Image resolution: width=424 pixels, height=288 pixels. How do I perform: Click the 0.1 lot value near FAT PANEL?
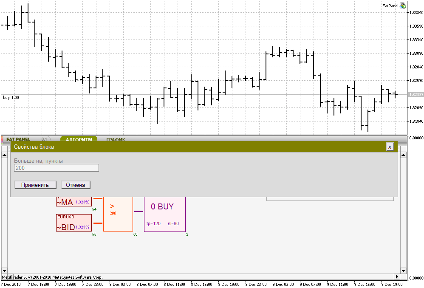43,139
